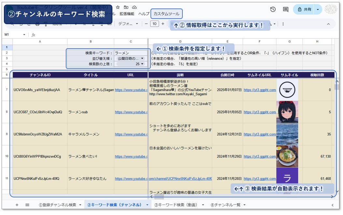Switch to ④チャンネル一覧 sheet tab

click(225, 205)
